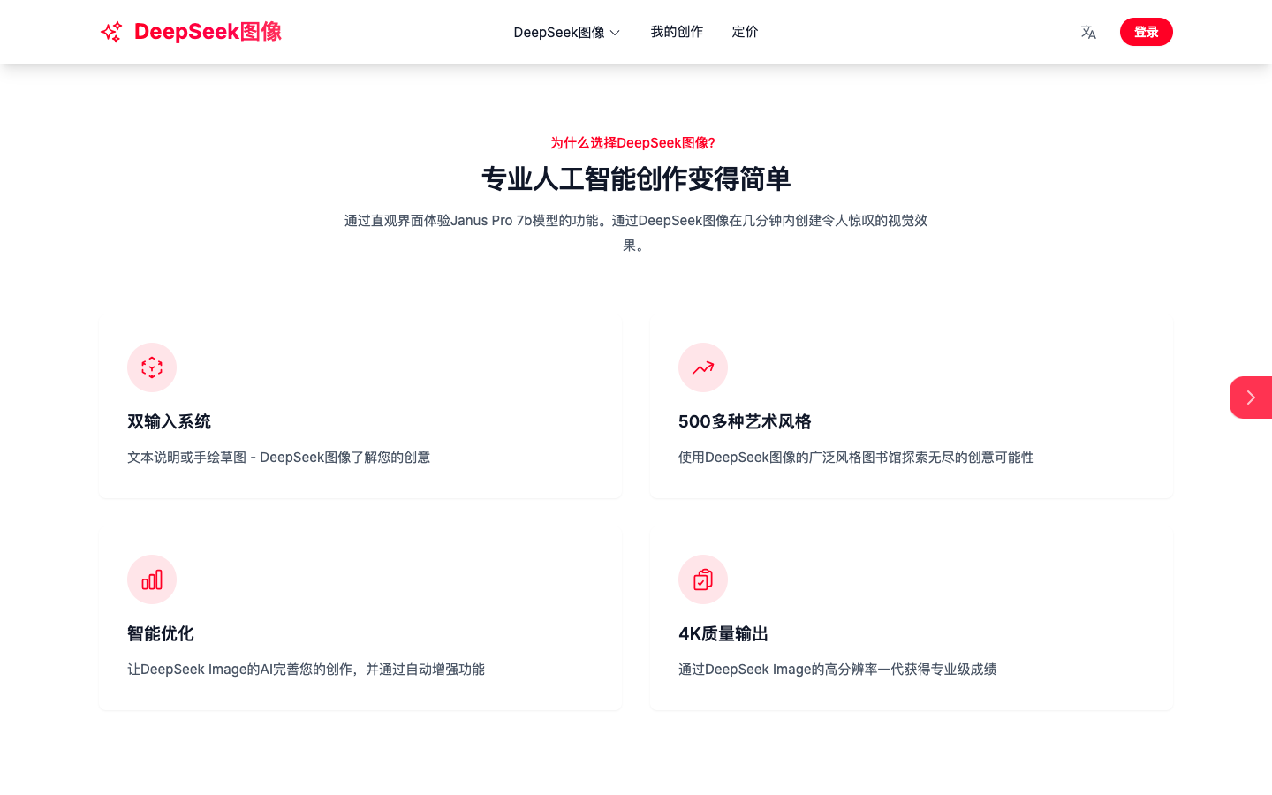Screen dimensions: 1272x795
Task: Click the 智能优化 bar chart icon
Action: (152, 579)
